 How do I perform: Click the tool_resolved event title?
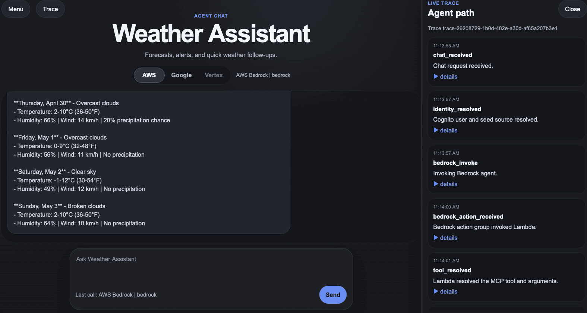[x=452, y=270]
